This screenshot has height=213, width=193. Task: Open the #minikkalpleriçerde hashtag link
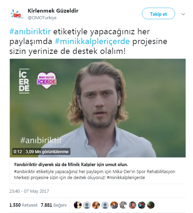coord(92,41)
